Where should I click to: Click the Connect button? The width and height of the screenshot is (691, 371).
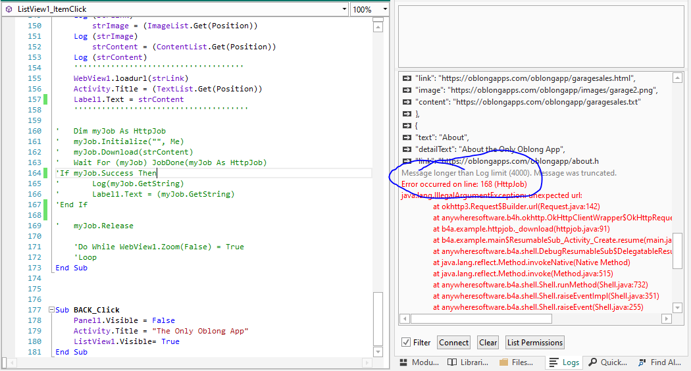[x=453, y=342]
